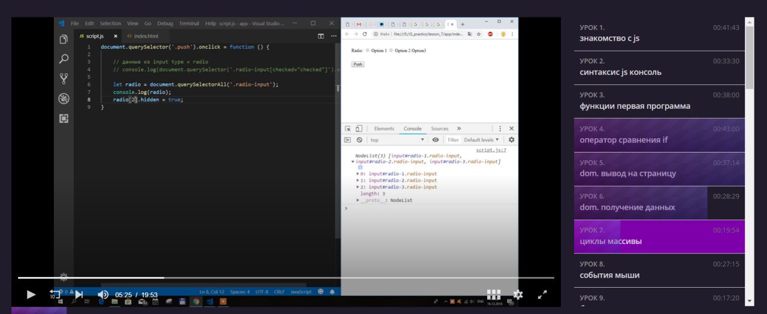Open notifications bell in VS Code status bar
This screenshot has width=767, height=314.
[332, 291]
